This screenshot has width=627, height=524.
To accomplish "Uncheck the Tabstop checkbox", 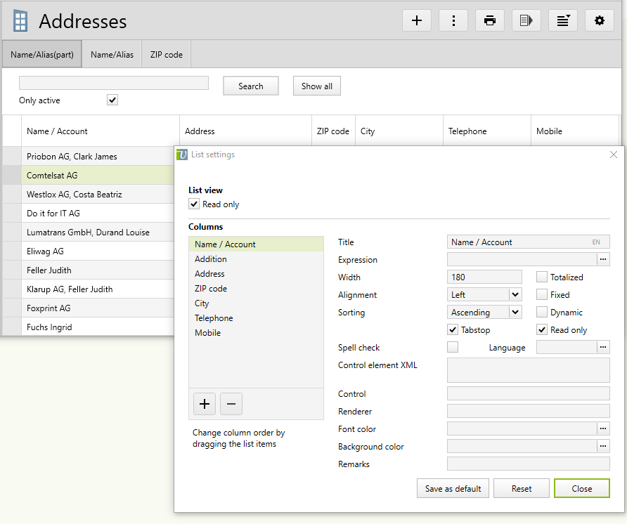I will coord(453,330).
